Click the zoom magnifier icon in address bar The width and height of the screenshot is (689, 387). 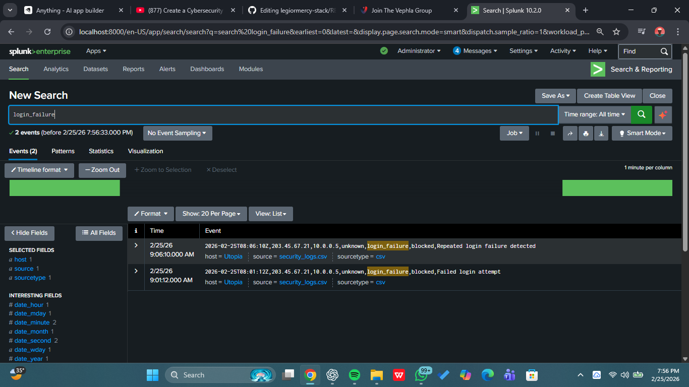[x=600, y=32]
